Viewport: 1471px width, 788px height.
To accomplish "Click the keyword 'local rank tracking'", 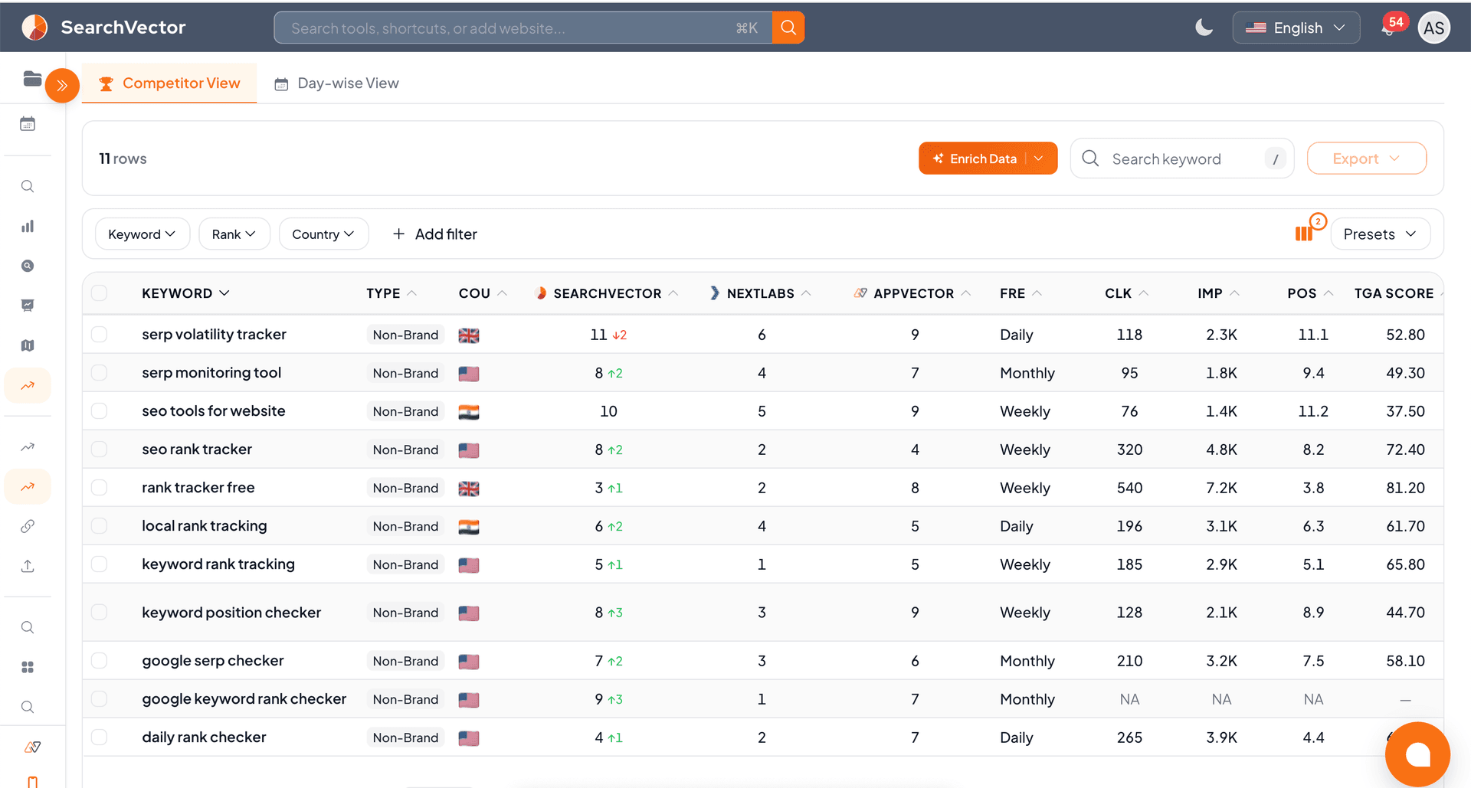I will click(x=205, y=526).
